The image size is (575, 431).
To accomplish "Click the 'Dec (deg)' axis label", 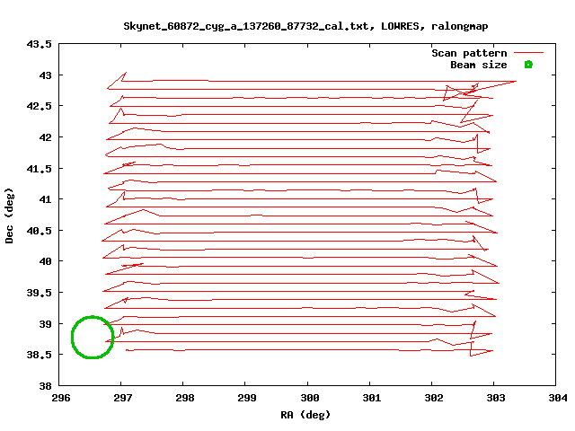I will (9, 215).
